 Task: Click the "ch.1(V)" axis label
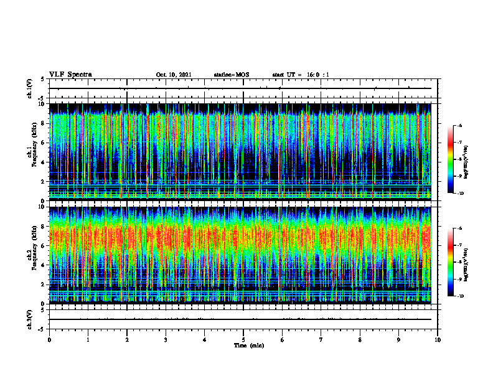pyautogui.click(x=30, y=88)
